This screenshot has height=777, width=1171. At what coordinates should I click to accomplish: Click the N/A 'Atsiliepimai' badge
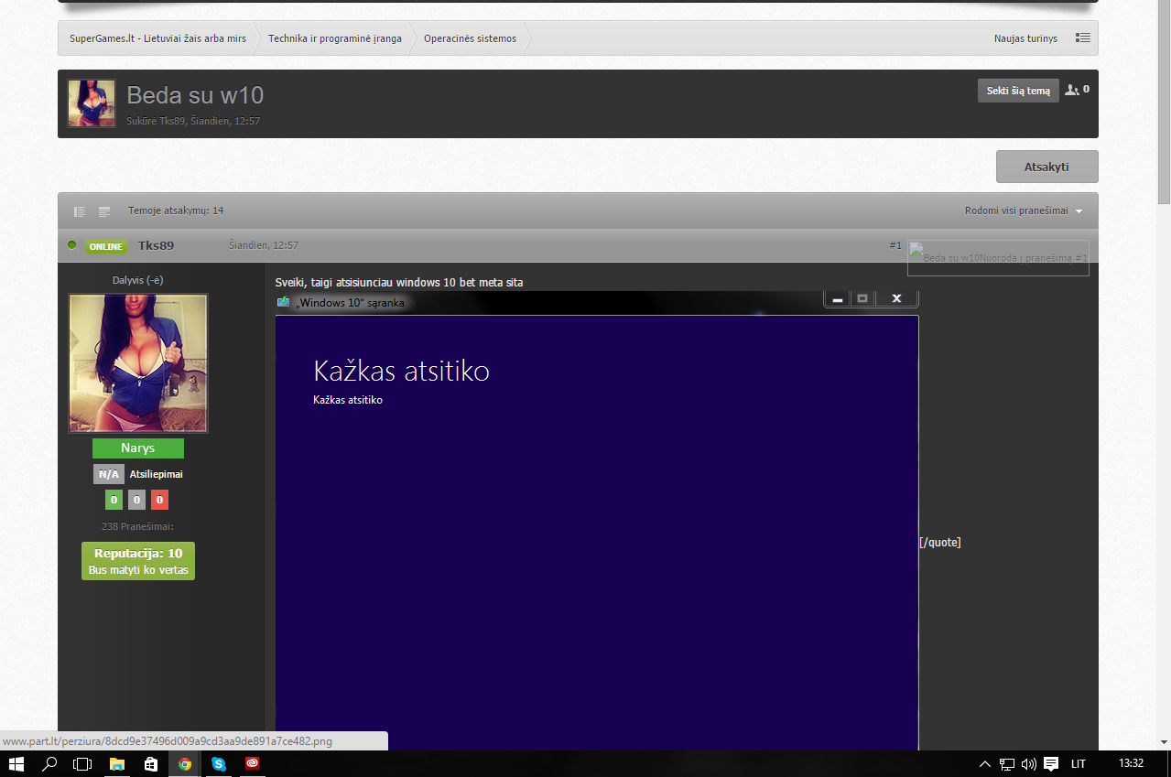[108, 474]
